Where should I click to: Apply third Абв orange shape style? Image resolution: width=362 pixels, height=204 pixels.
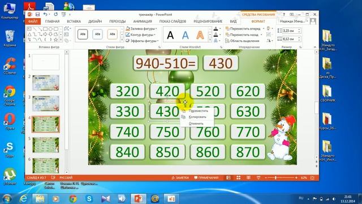tap(112, 34)
